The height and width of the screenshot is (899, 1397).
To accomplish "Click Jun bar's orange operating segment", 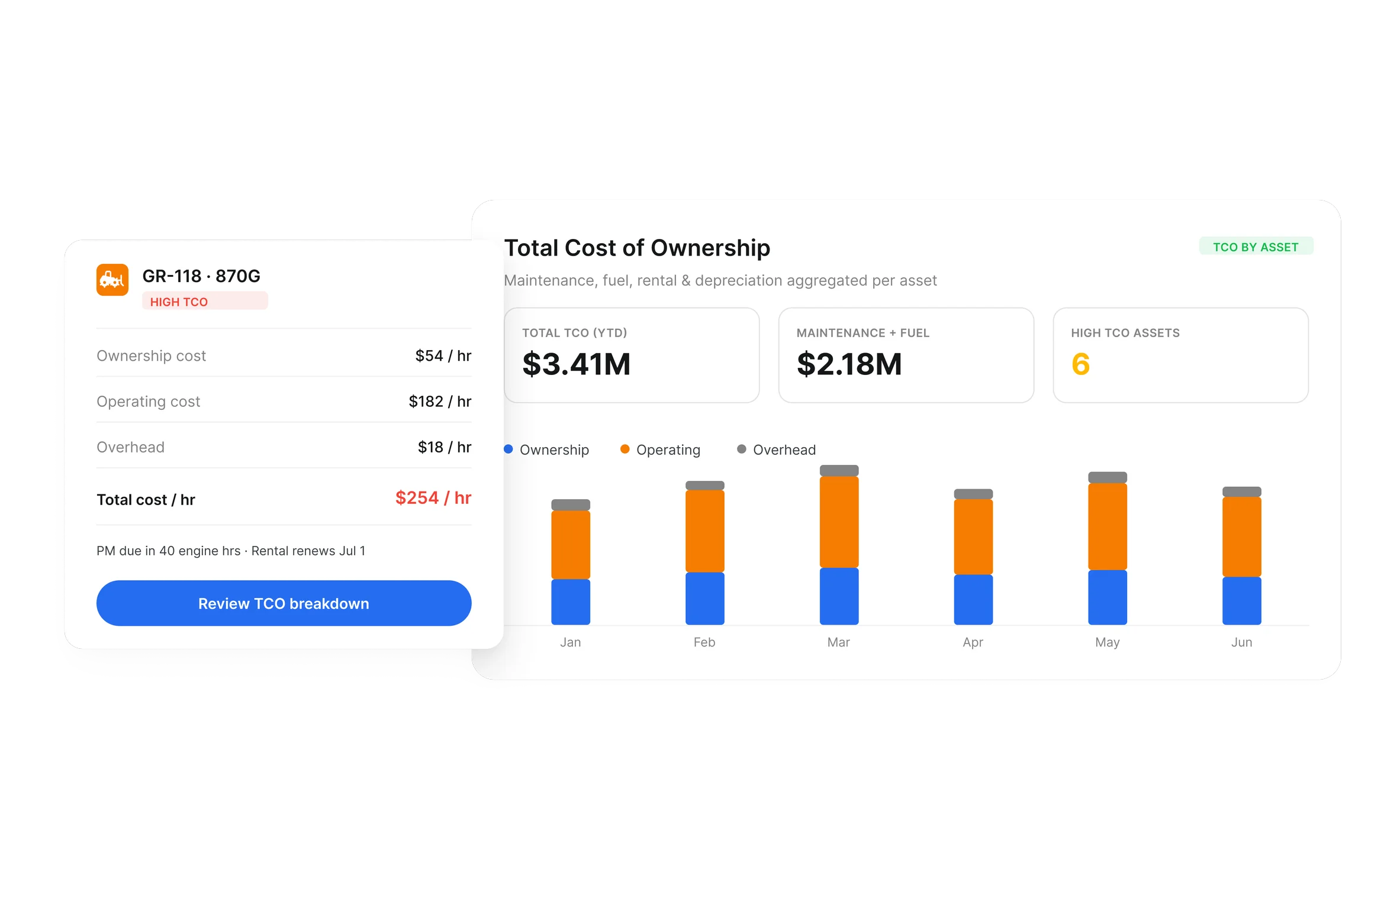I will point(1242,536).
